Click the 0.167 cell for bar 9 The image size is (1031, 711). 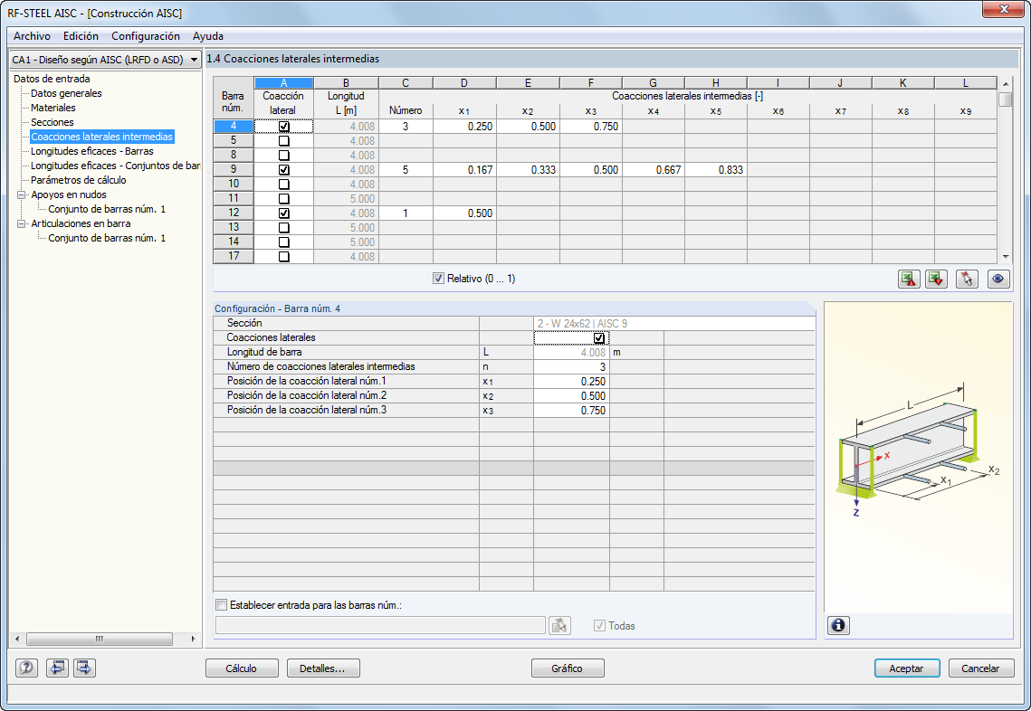click(x=464, y=169)
